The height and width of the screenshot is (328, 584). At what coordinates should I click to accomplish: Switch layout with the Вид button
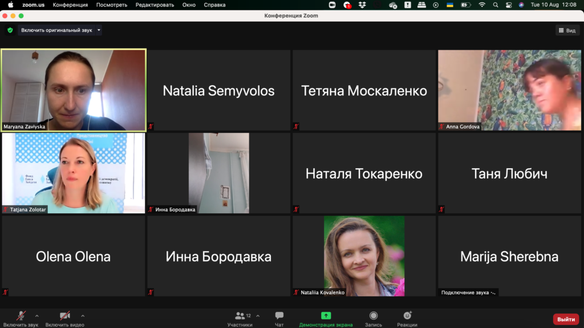point(567,30)
